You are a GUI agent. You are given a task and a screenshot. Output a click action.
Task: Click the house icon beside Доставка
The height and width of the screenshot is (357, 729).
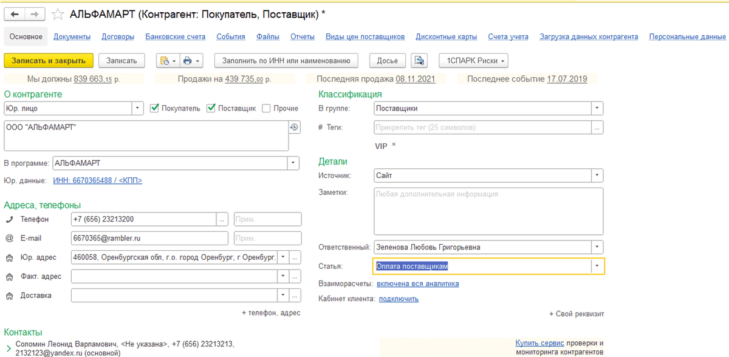(9, 296)
